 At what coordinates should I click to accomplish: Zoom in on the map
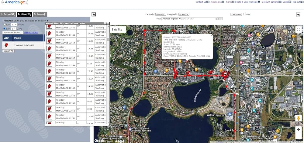click(299, 129)
